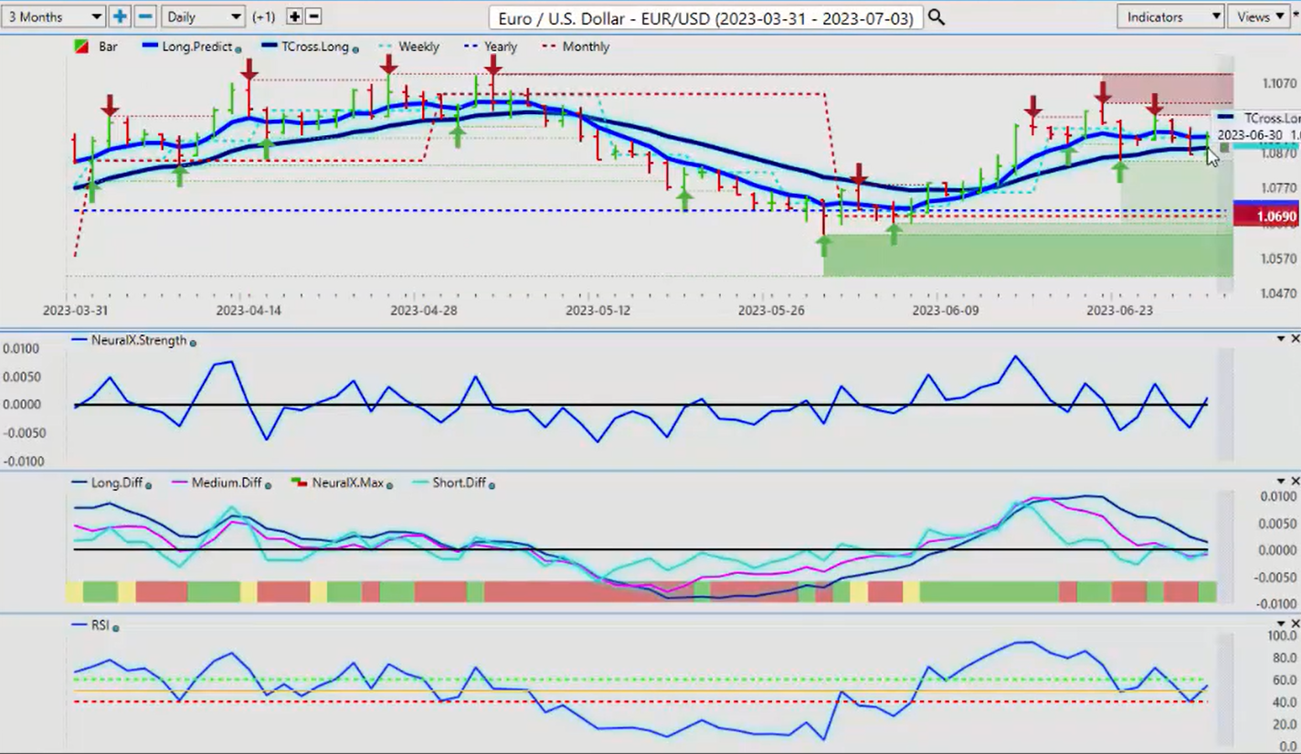Select the NeuralX.Strength indicator label
This screenshot has width=1301, height=754.
tap(138, 340)
